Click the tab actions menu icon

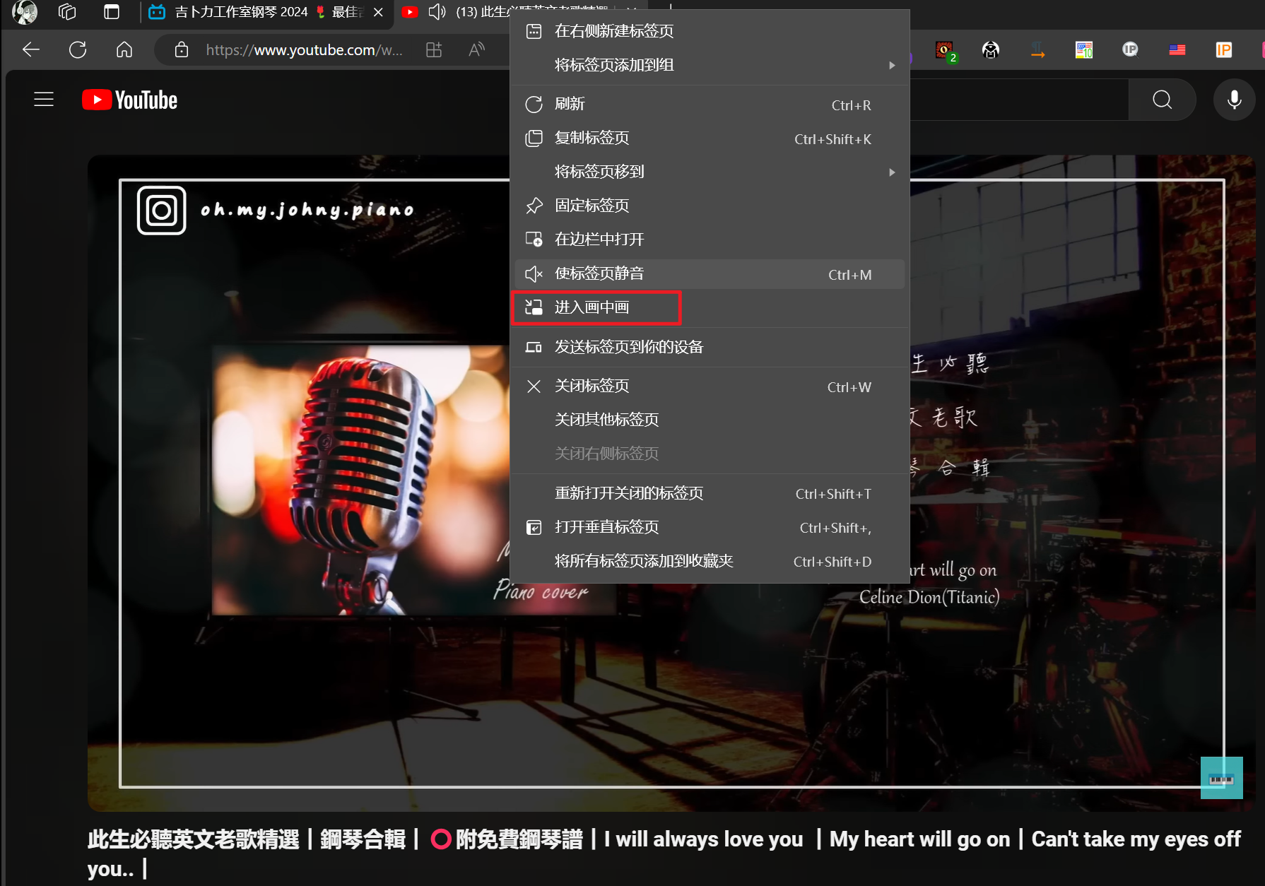click(112, 12)
